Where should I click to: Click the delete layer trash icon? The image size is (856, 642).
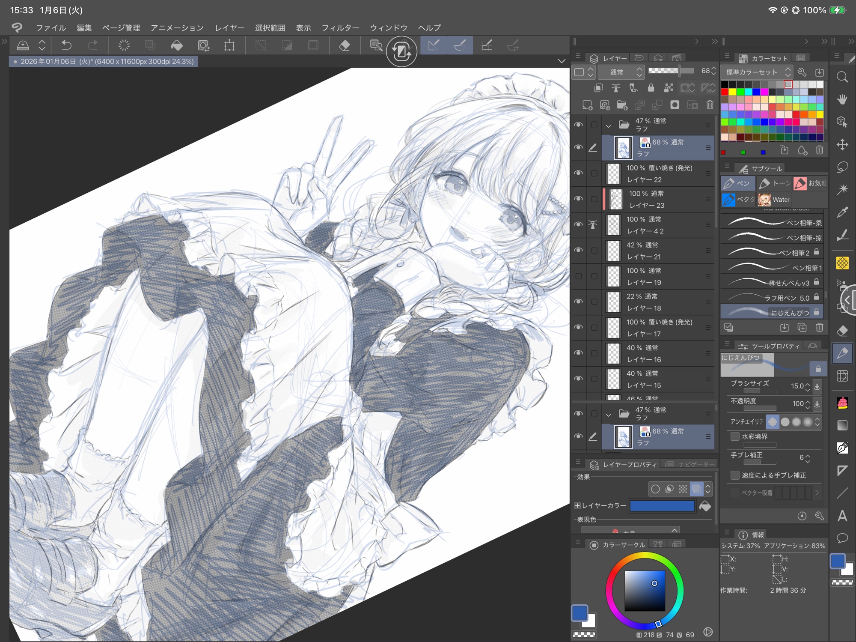click(710, 105)
